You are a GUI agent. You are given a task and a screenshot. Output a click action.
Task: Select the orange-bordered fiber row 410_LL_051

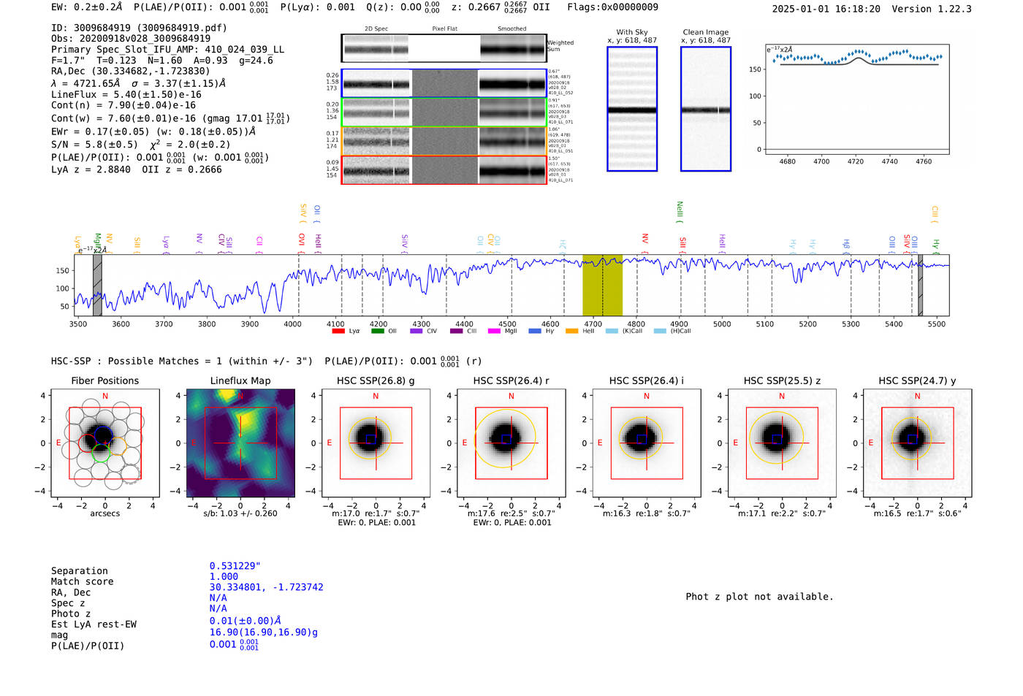point(444,140)
